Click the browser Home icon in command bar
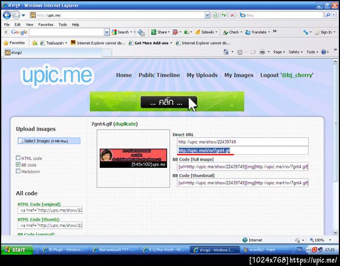This screenshot has width=340, height=266. [226, 52]
